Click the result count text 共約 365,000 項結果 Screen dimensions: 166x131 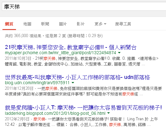pyautogui.click(x=23, y=36)
